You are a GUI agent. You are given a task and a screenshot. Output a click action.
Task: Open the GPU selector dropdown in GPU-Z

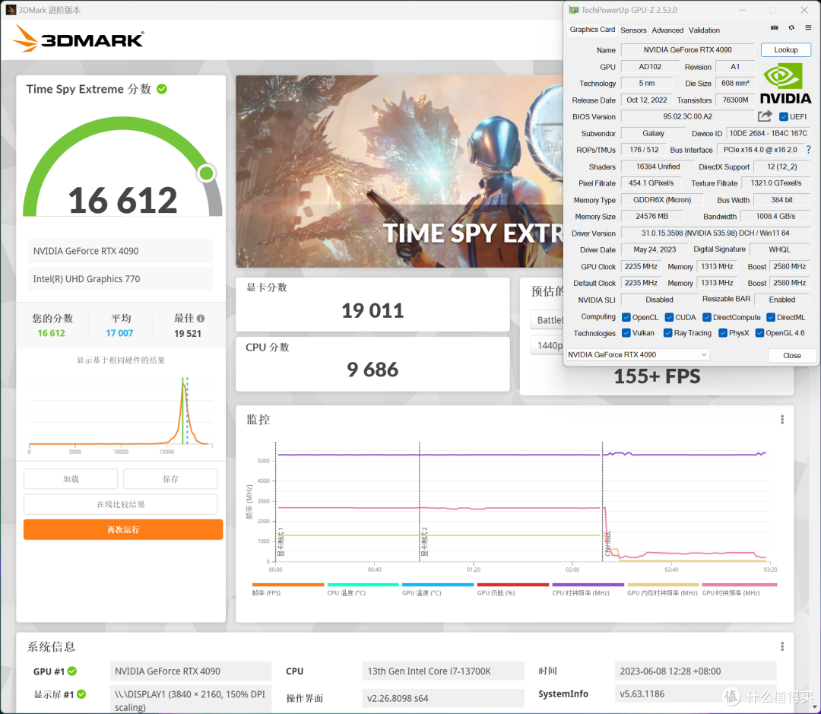click(x=637, y=354)
